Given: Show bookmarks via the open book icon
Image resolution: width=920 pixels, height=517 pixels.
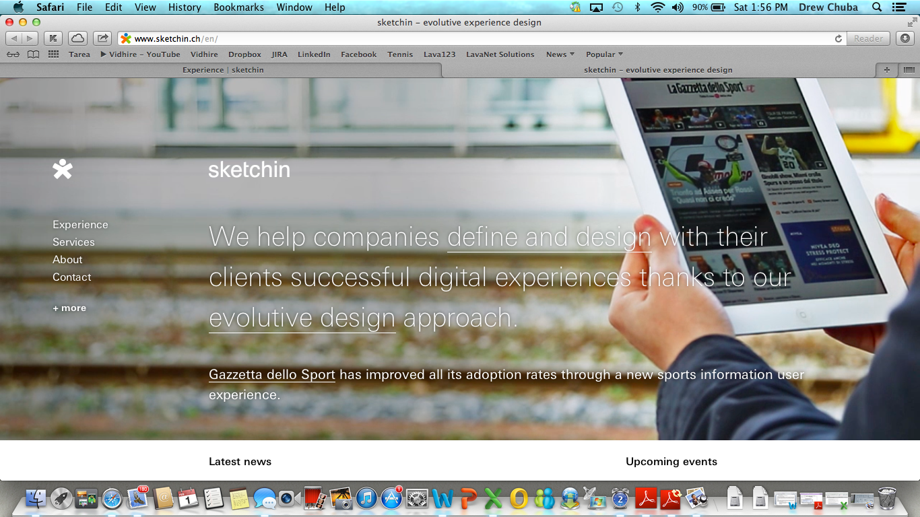Looking at the screenshot, I should point(33,55).
